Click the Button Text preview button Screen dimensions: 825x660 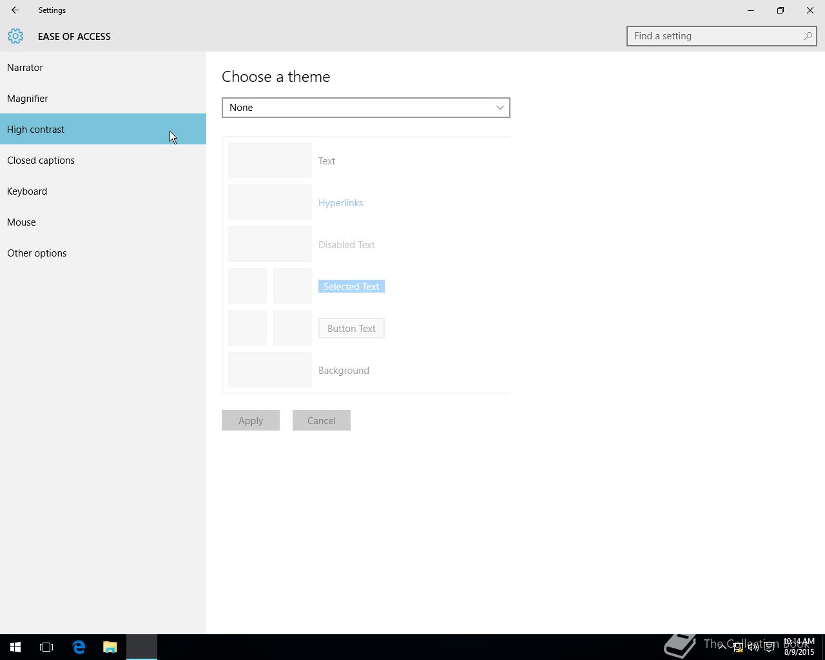click(x=351, y=328)
